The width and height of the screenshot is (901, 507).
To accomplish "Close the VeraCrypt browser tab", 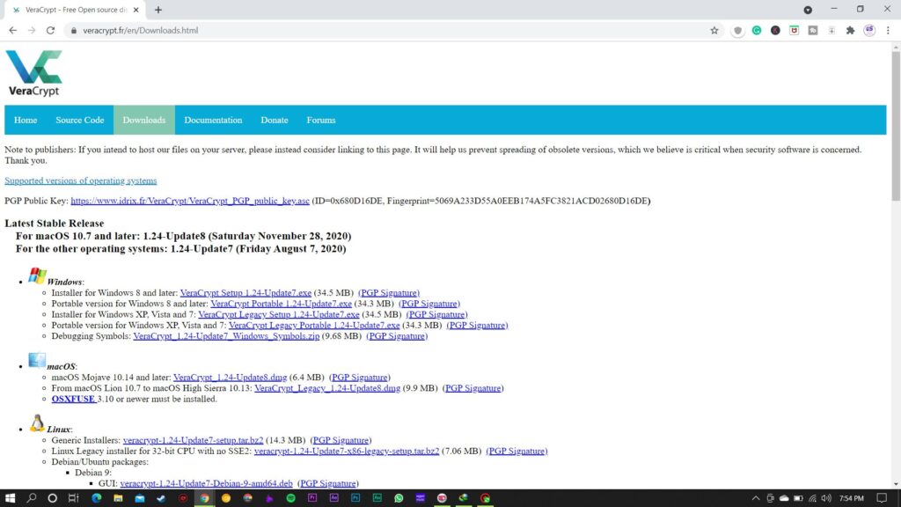I will coord(136,10).
